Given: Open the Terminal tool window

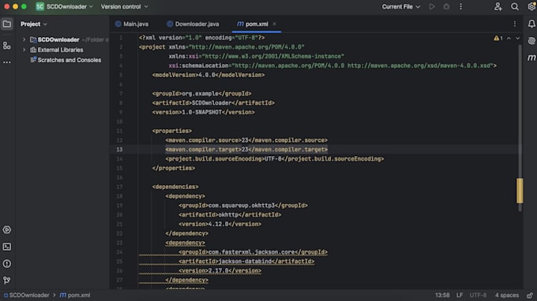Looking at the screenshot, I should pyautogui.click(x=7, y=247).
